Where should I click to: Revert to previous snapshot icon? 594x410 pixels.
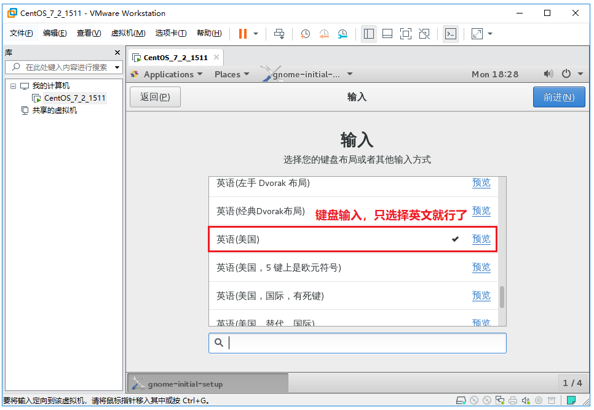pos(324,34)
